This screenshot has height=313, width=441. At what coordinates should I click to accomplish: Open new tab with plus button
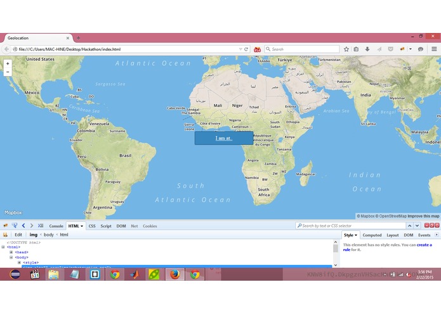click(x=78, y=38)
